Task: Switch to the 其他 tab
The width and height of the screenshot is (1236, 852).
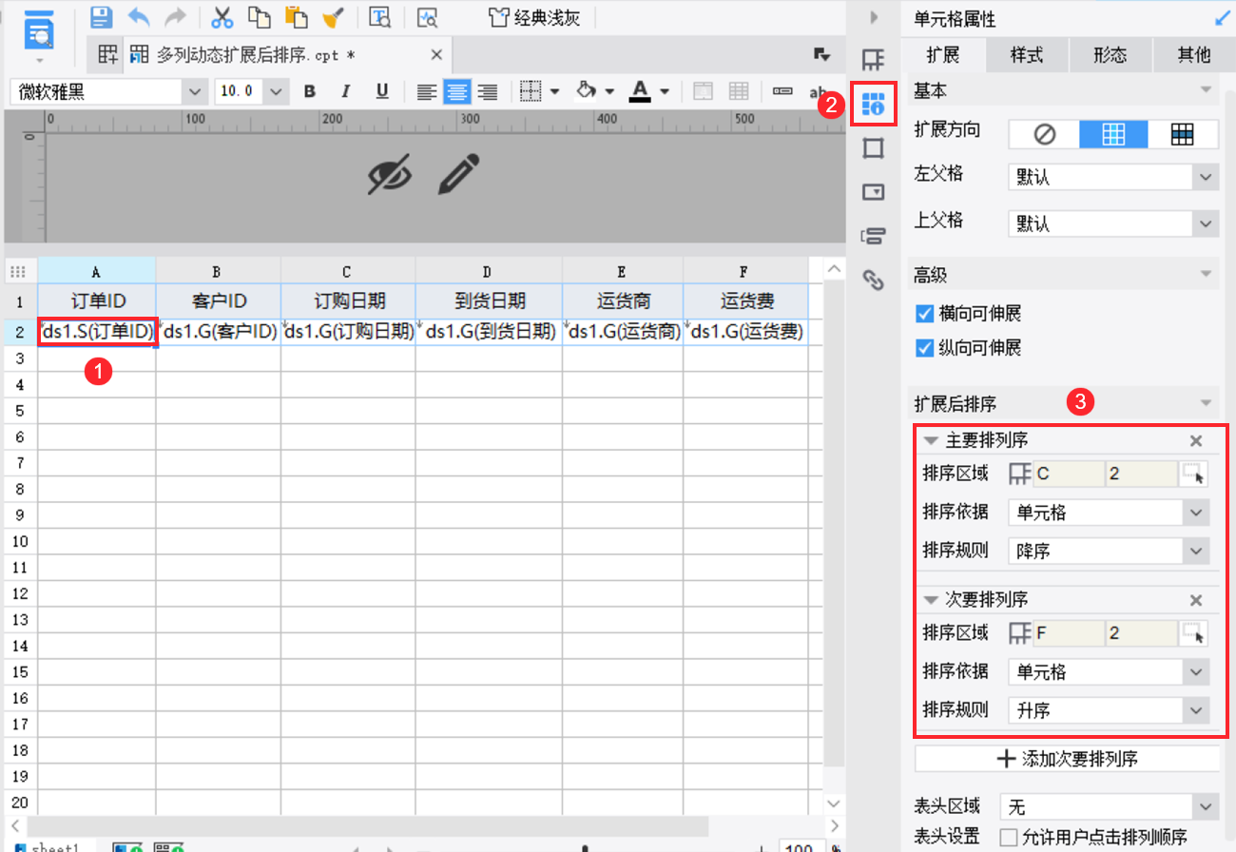Action: pyautogui.click(x=1194, y=55)
